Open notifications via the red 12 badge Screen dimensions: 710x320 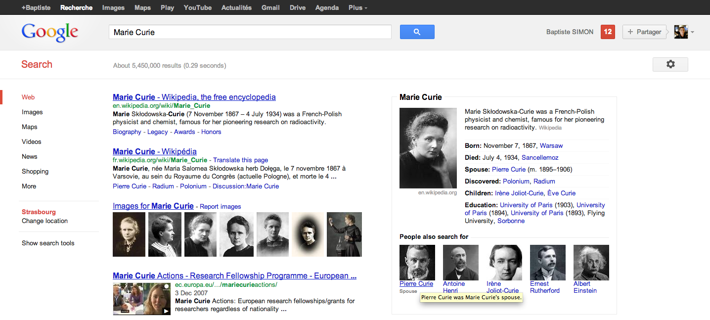(607, 31)
